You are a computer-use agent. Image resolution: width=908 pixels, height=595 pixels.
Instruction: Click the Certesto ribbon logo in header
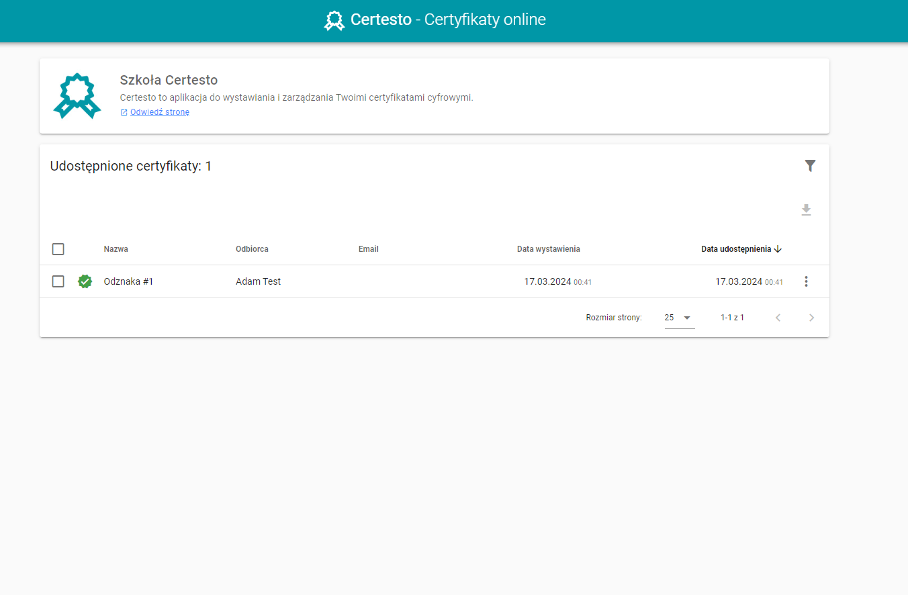[x=334, y=20]
